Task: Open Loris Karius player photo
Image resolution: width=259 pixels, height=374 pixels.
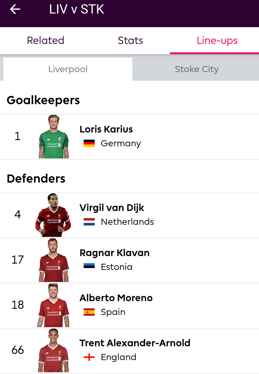Action: pyautogui.click(x=54, y=137)
